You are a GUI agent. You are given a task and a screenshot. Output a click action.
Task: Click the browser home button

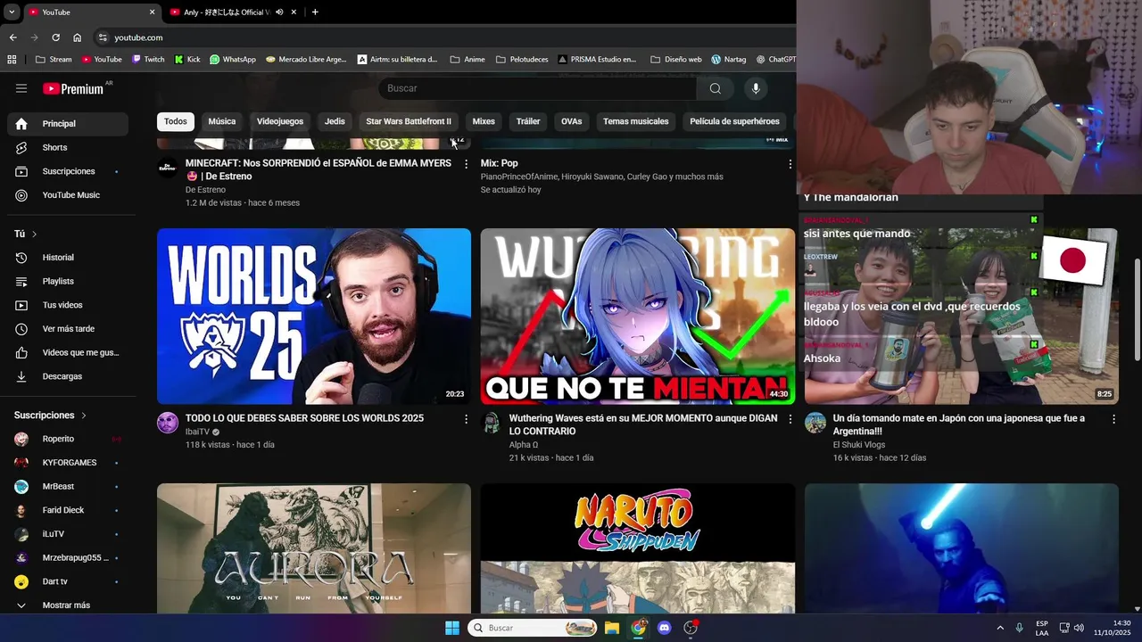77,37
